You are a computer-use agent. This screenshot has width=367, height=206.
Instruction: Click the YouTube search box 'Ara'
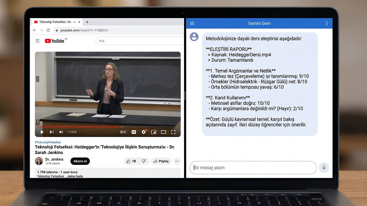click(139, 41)
